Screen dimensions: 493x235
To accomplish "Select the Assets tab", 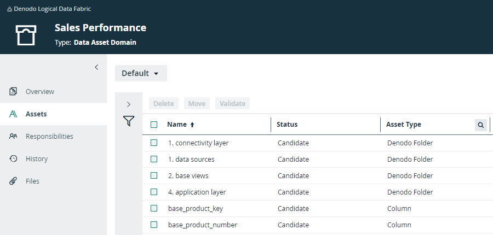I will (x=53, y=114).
